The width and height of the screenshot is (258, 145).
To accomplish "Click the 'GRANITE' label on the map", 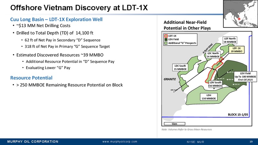I will point(170,79).
